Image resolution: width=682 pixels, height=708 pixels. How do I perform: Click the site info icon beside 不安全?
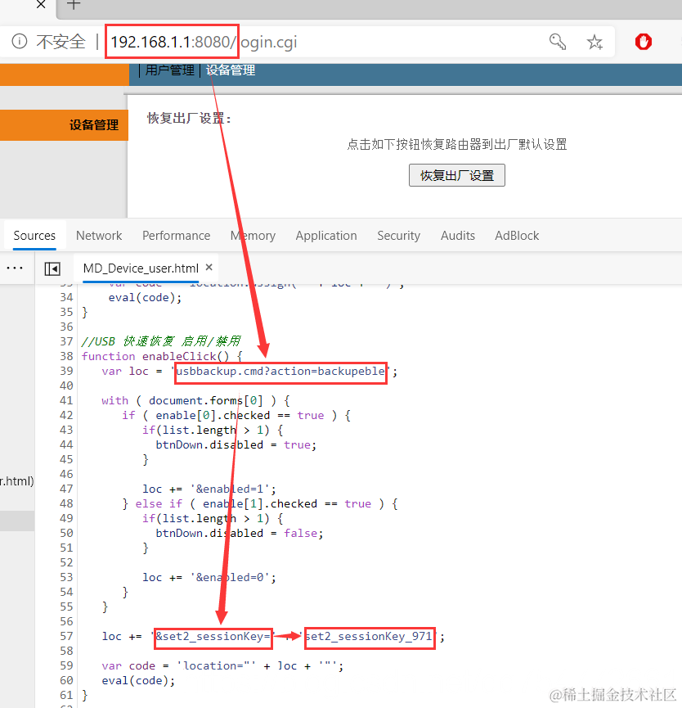tap(20, 42)
